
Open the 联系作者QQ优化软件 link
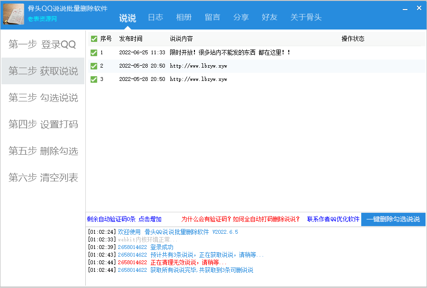click(333, 219)
